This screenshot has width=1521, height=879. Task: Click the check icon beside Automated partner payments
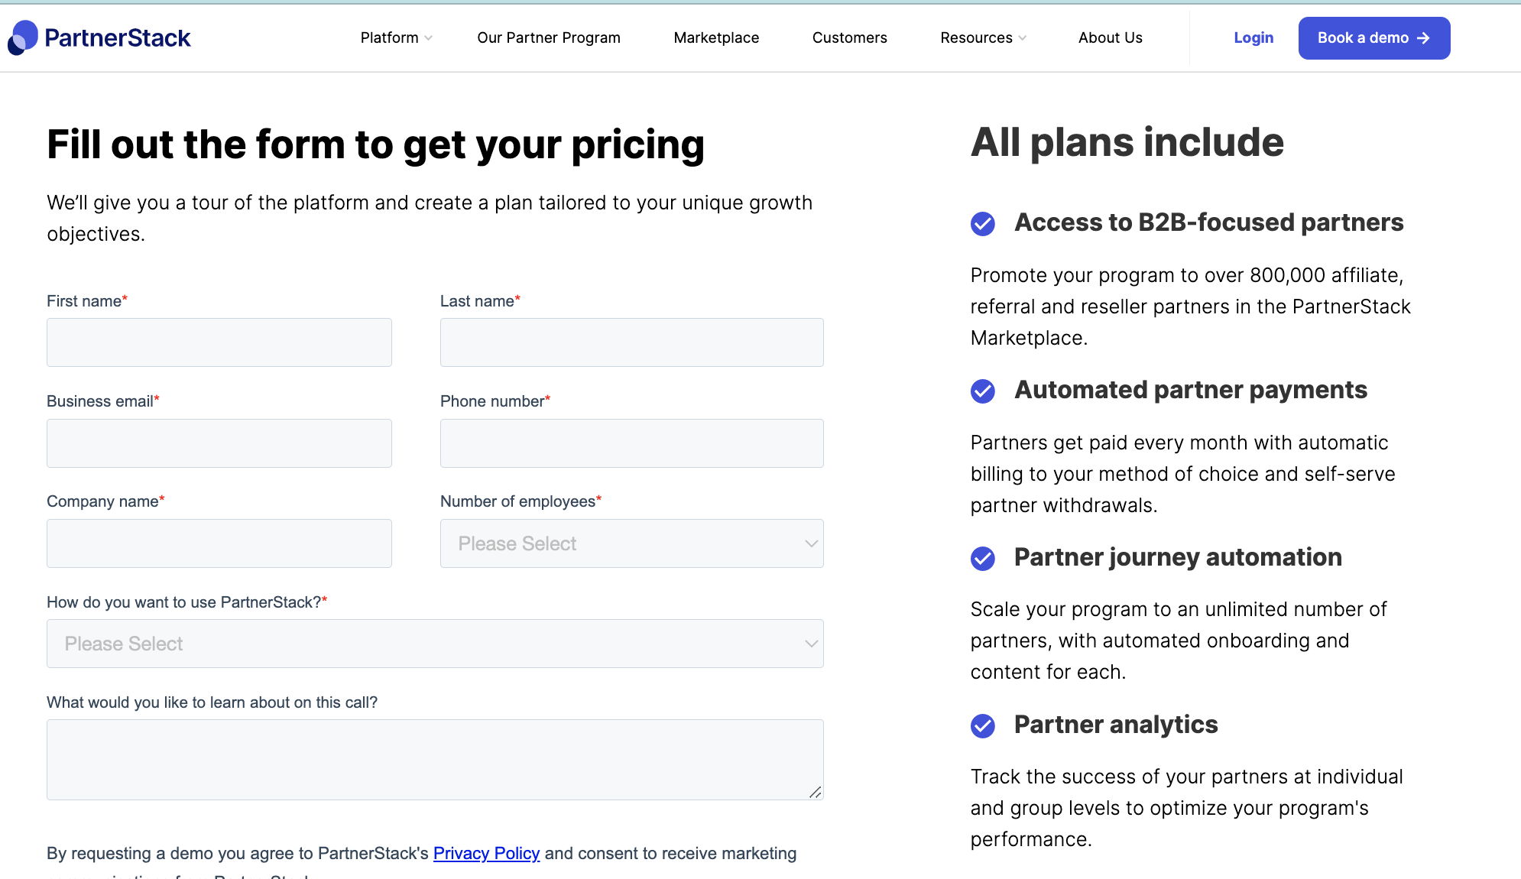[x=983, y=391]
